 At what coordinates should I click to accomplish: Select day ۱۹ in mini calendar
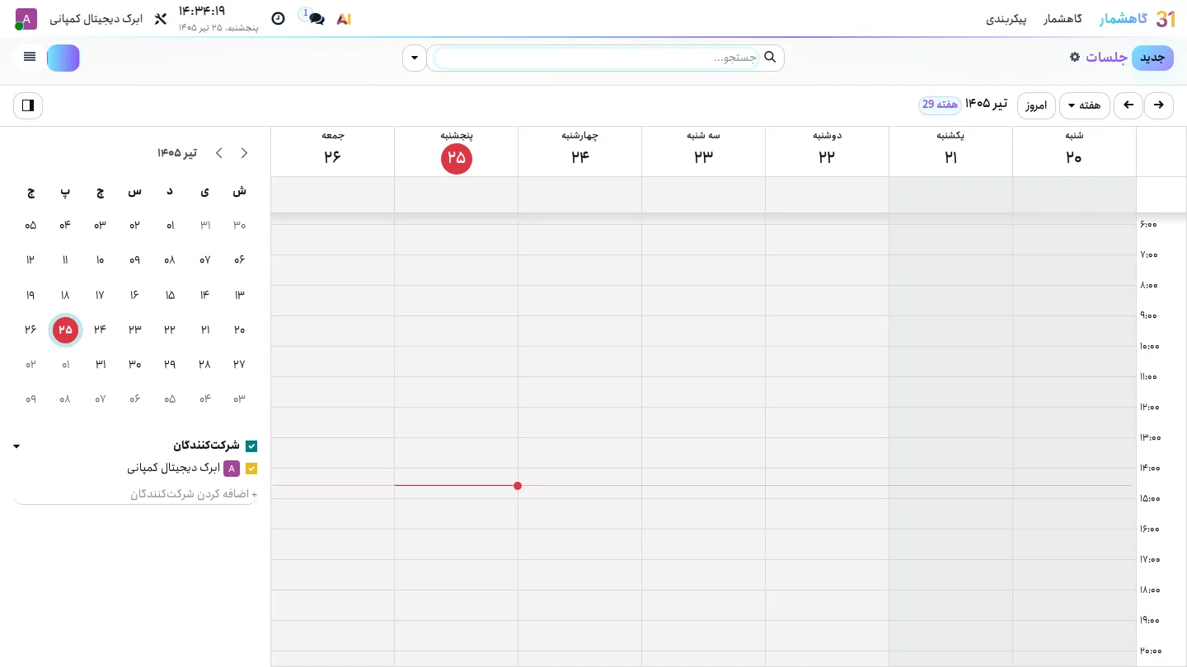pyautogui.click(x=30, y=295)
